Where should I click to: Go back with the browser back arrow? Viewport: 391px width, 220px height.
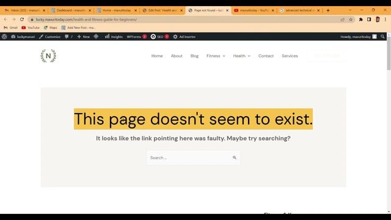click(x=5, y=20)
